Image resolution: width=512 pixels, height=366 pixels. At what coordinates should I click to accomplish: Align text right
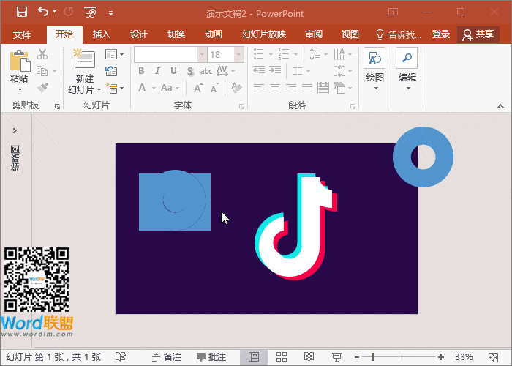tap(291, 88)
